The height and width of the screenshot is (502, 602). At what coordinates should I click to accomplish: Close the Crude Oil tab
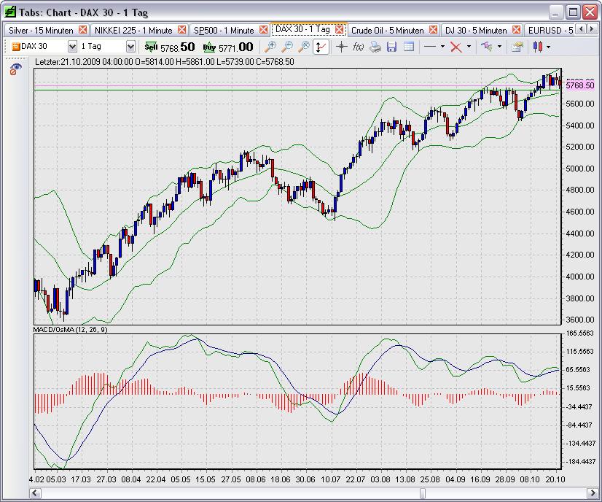pyautogui.click(x=433, y=30)
